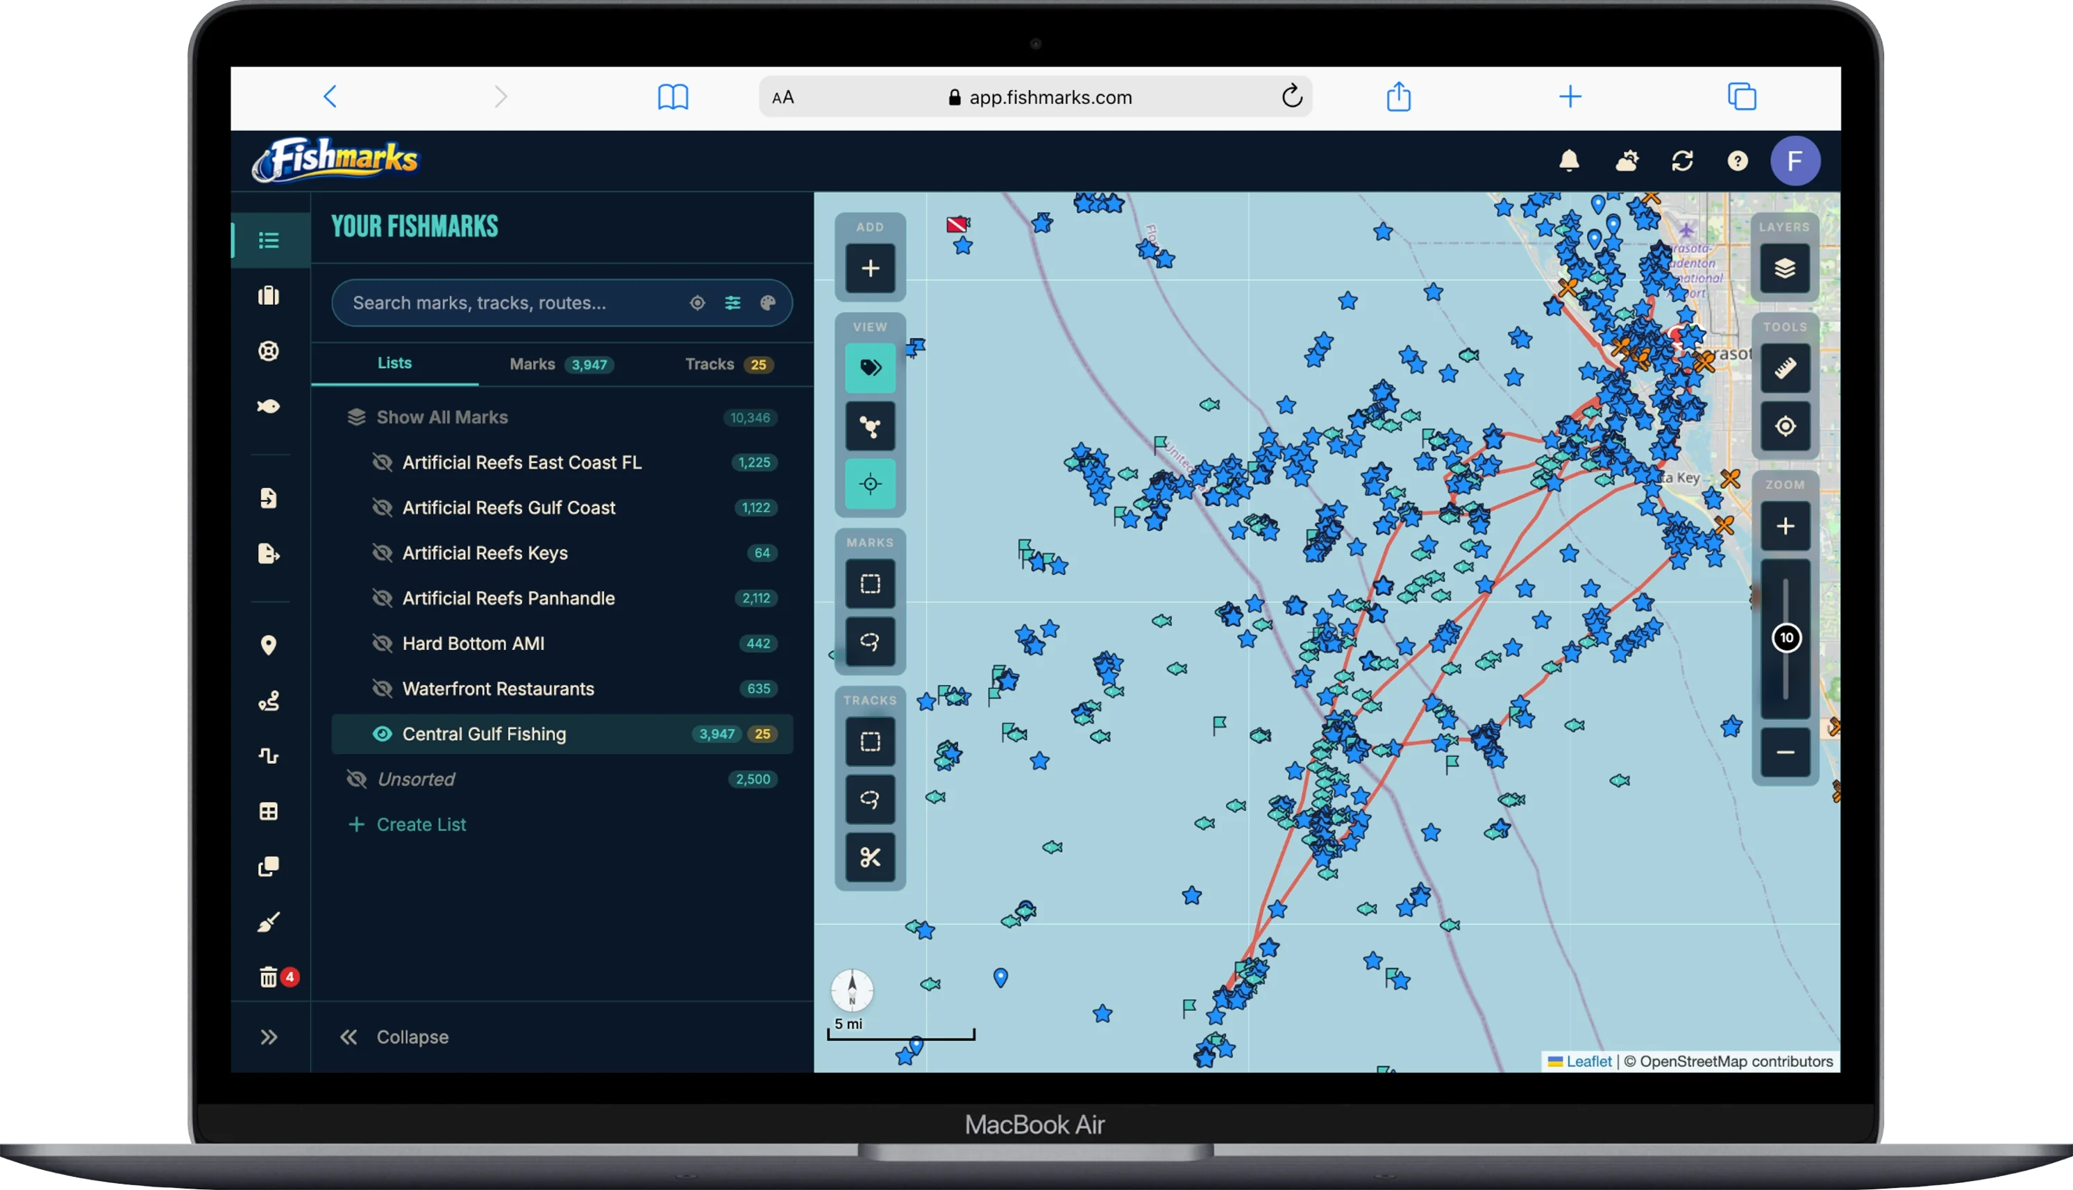
Task: Toggle the crosshair view button
Action: [870, 484]
